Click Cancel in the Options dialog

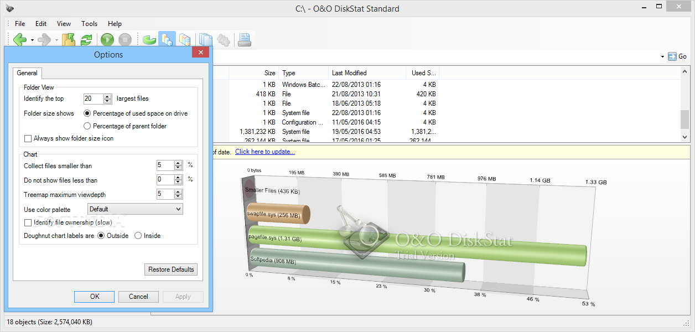[138, 297]
